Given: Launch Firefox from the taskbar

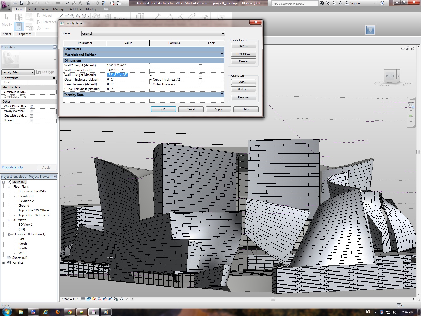Looking at the screenshot, I should pos(57,312).
